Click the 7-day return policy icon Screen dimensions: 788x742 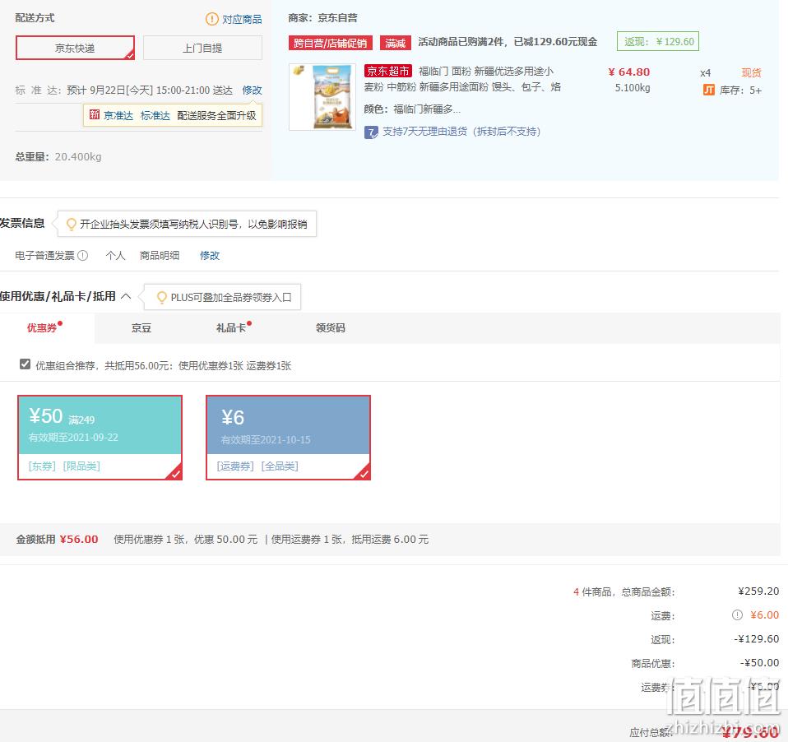click(x=371, y=132)
